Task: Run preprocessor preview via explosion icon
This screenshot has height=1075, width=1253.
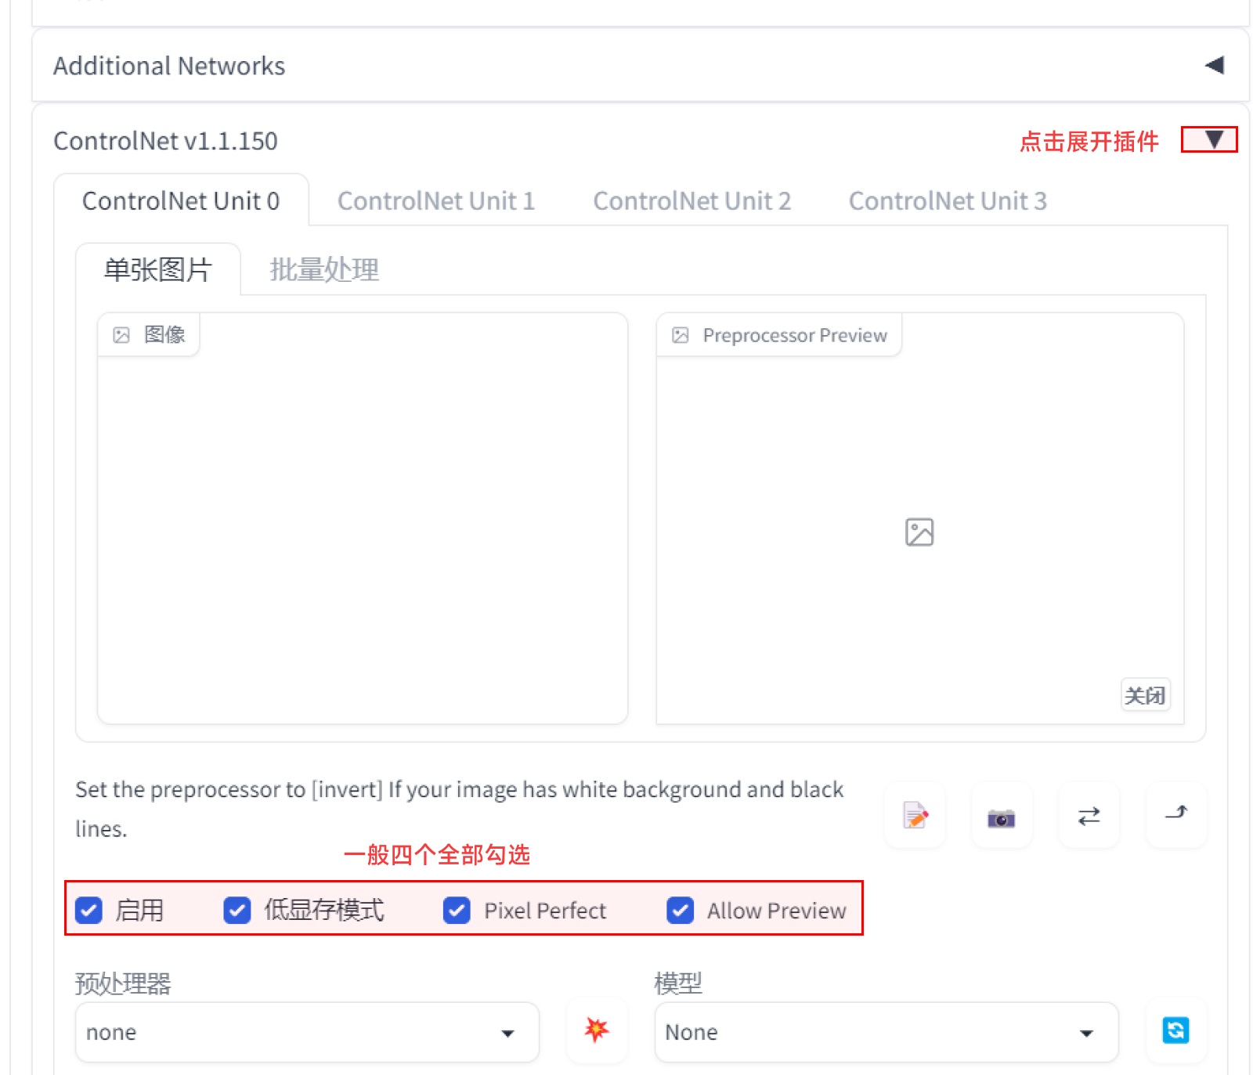Action: pos(596,1032)
